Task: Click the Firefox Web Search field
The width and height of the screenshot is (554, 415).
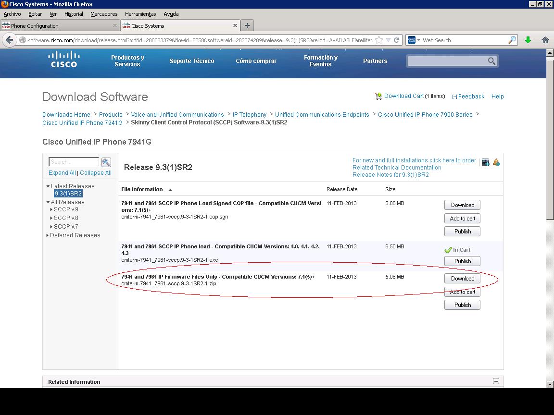Action: point(465,40)
